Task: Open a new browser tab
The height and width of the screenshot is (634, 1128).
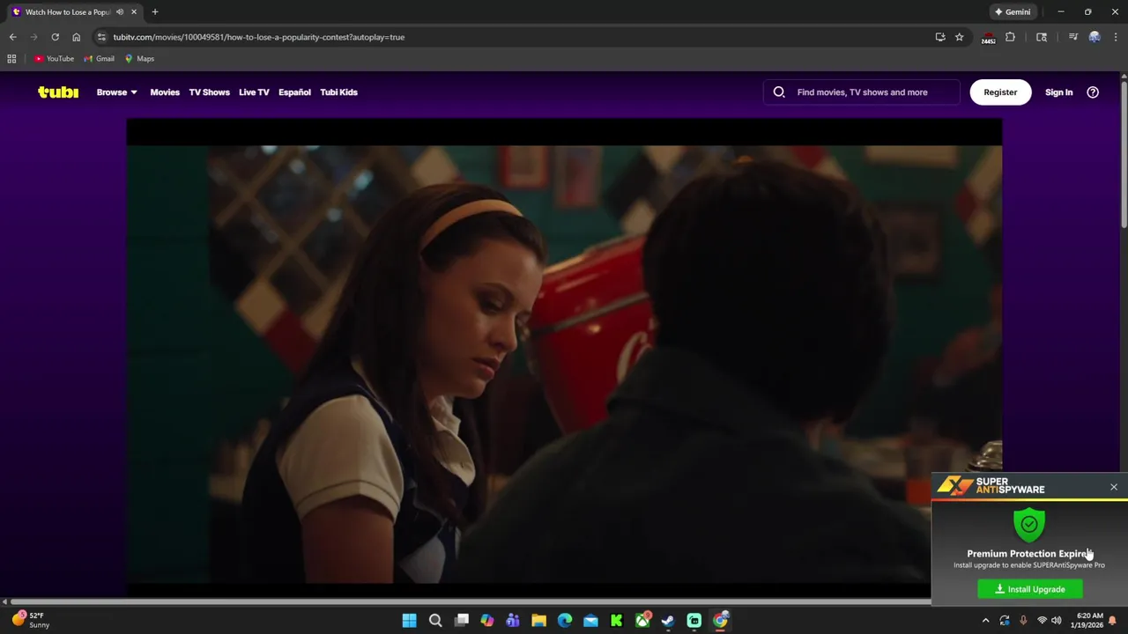Action: [155, 11]
